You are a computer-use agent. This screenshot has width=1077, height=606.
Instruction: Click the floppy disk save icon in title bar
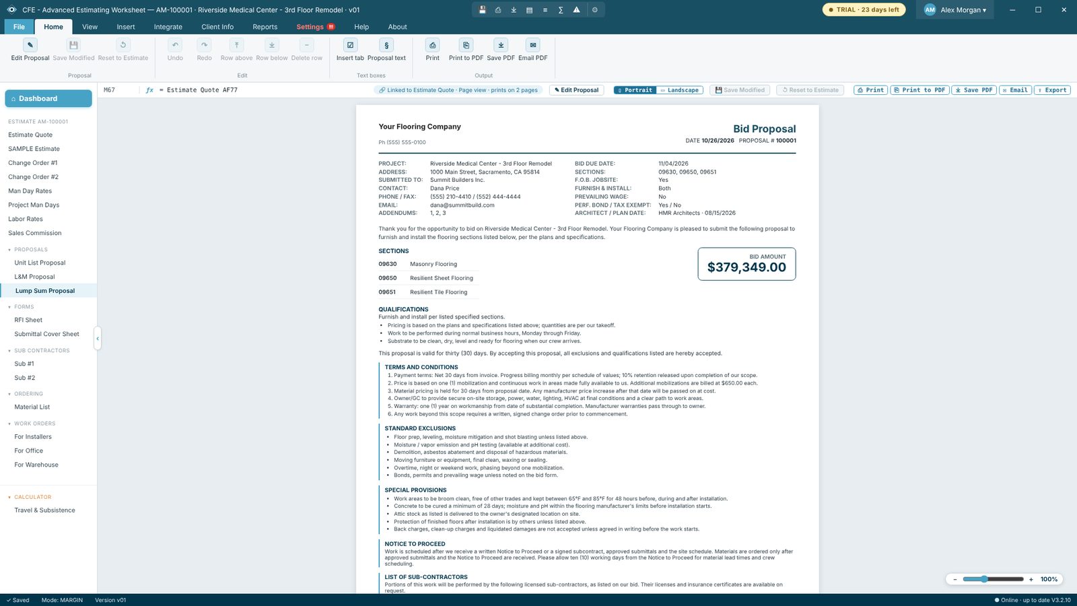click(x=483, y=10)
